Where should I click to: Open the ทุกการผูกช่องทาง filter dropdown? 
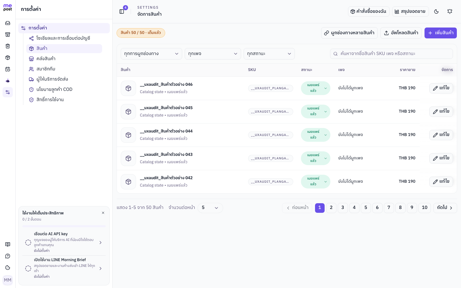[151, 54]
